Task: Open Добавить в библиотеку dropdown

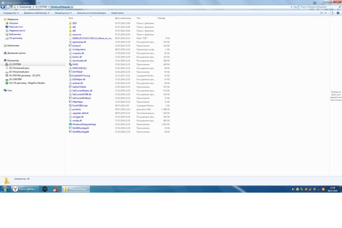Action: pos(36,13)
